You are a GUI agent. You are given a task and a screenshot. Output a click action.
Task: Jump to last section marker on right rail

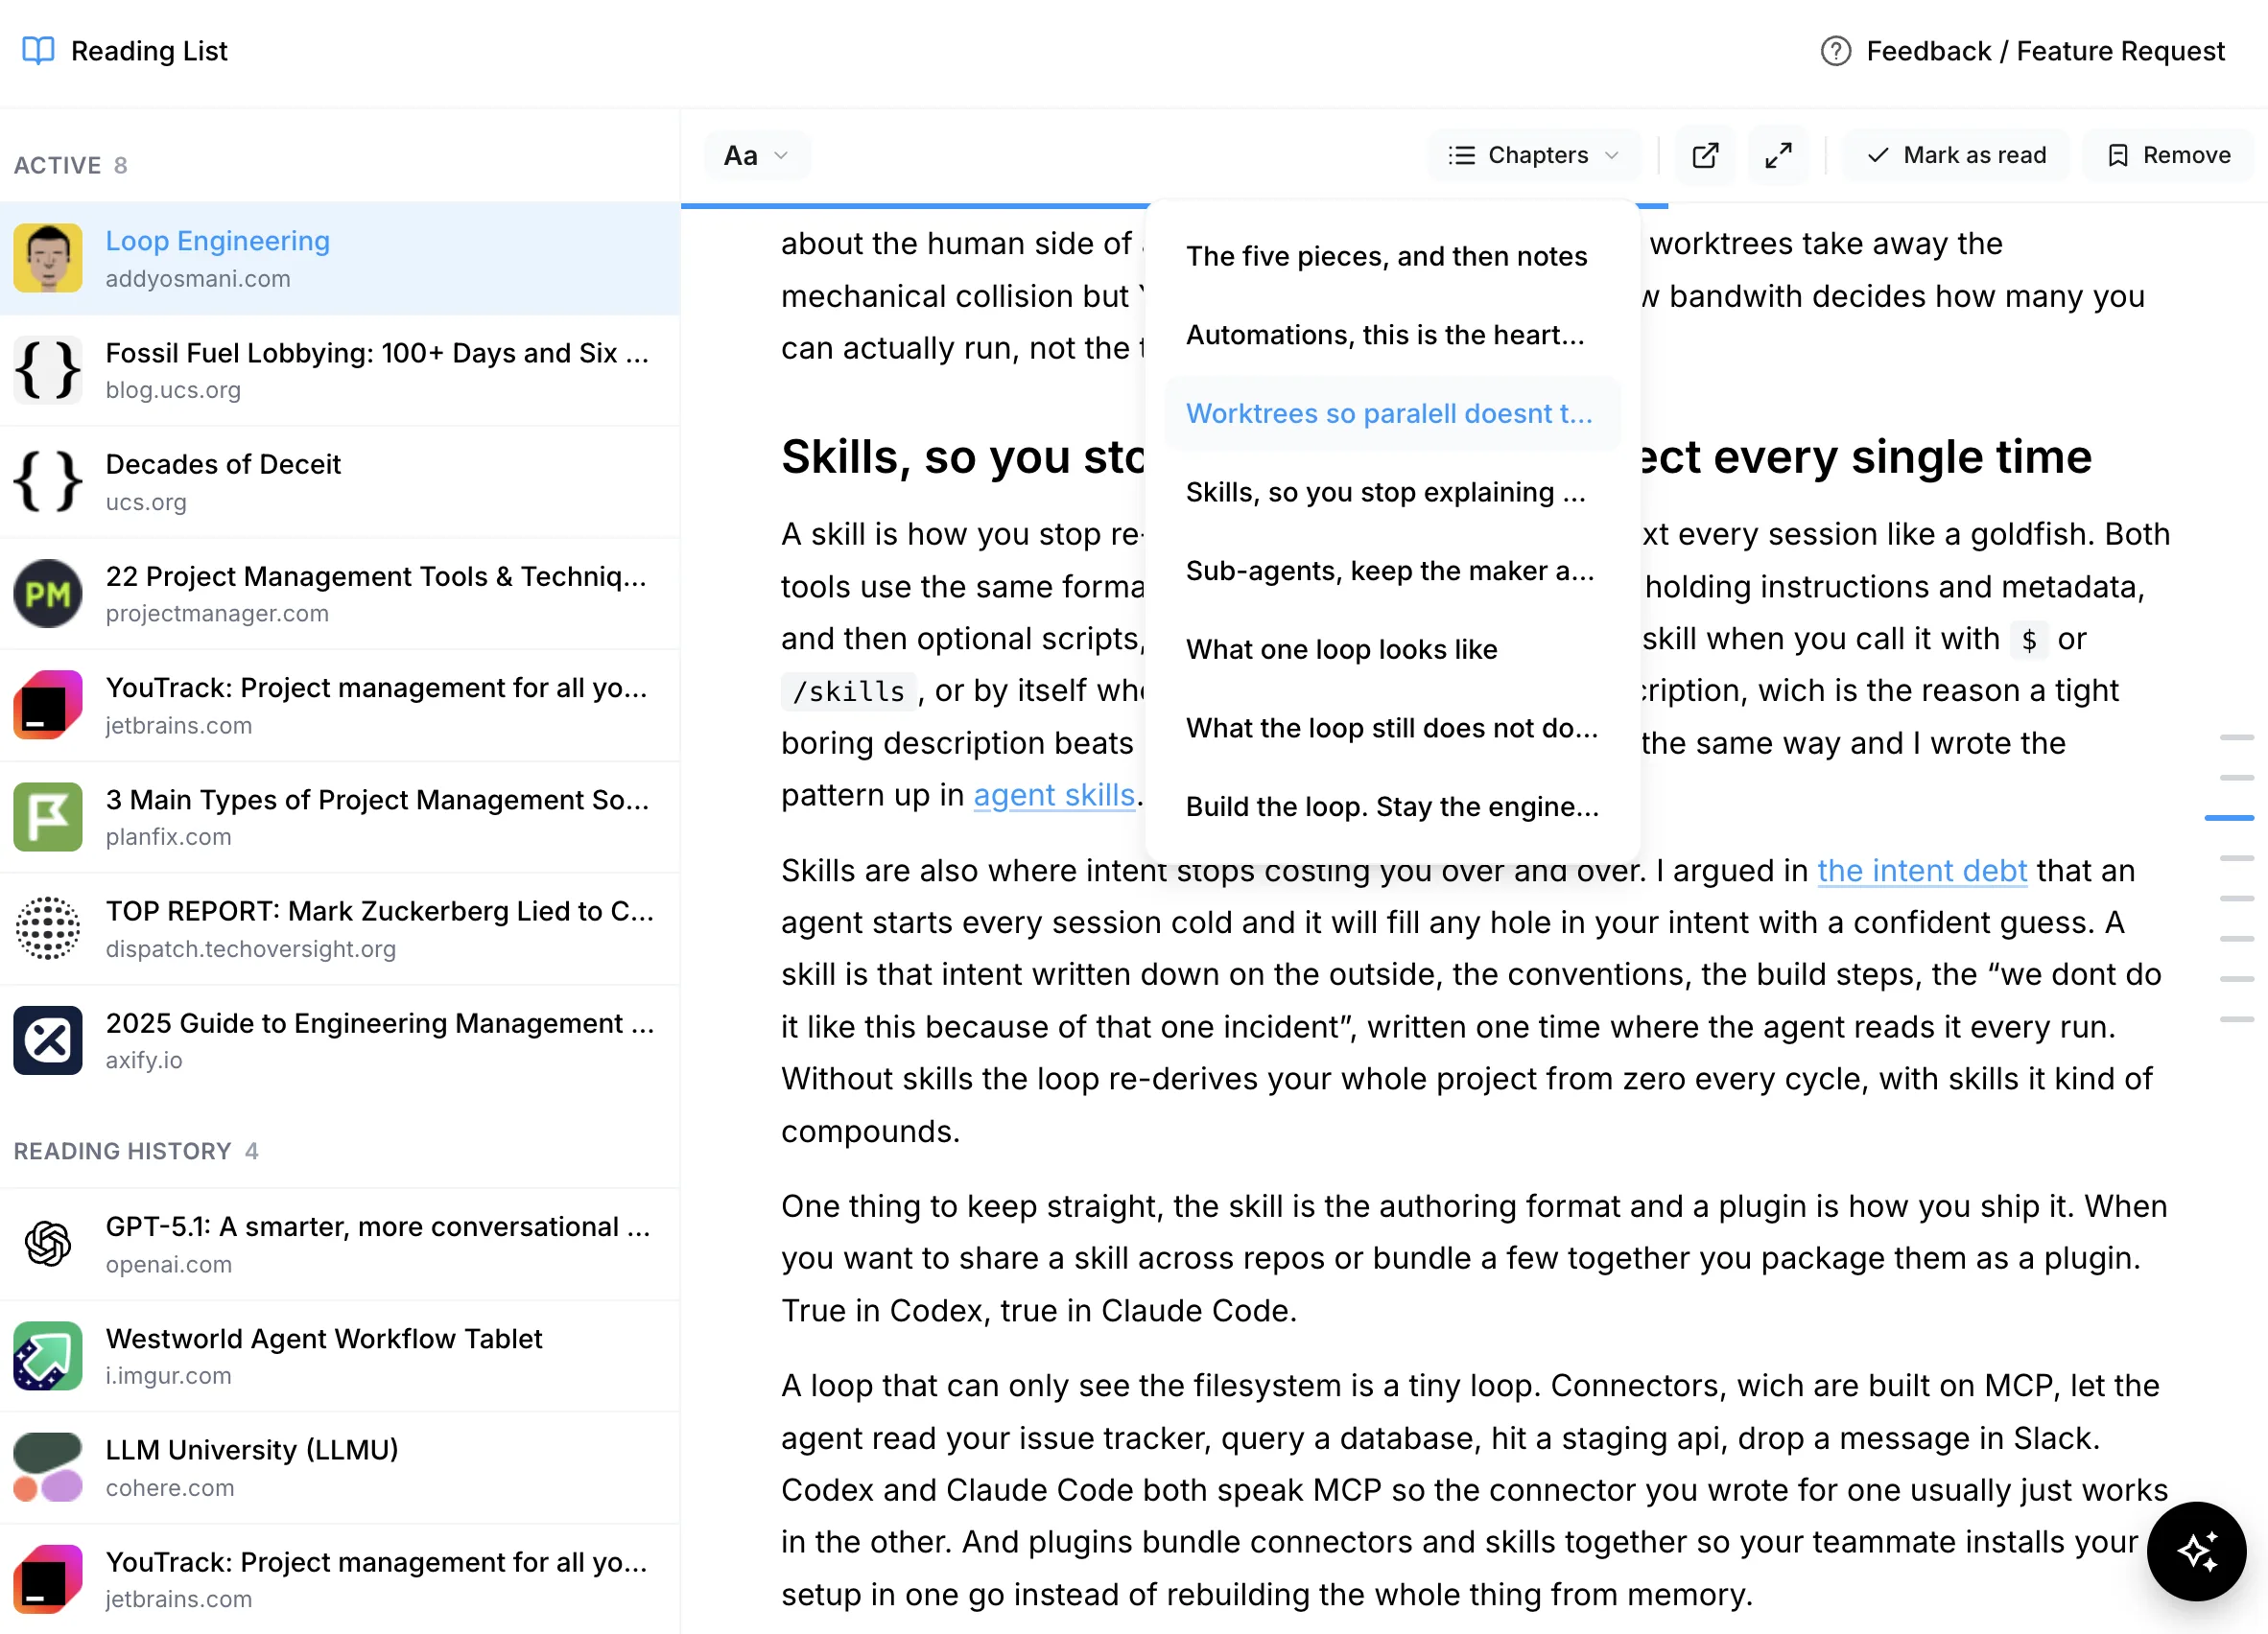click(2236, 1018)
